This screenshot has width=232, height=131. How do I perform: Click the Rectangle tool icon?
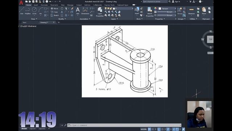45,9
